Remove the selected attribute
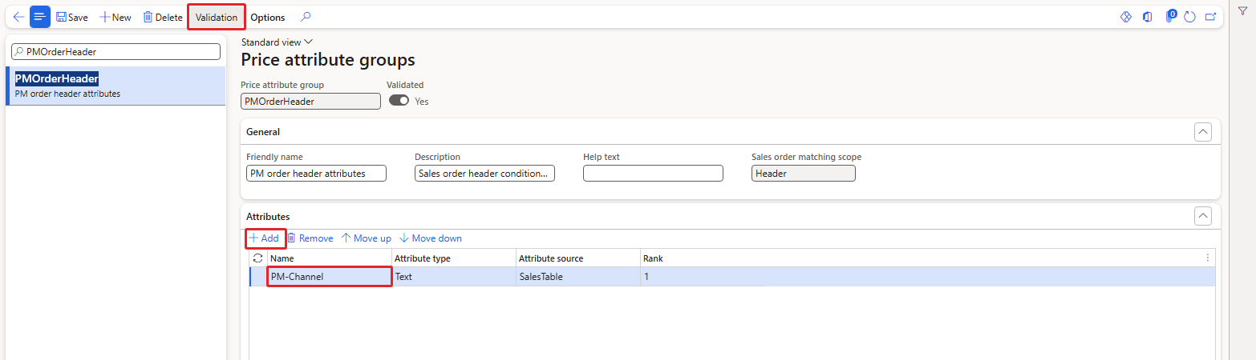The height and width of the screenshot is (360, 1256). (310, 238)
